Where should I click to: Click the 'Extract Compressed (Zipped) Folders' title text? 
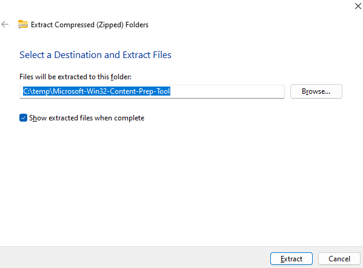tap(90, 25)
